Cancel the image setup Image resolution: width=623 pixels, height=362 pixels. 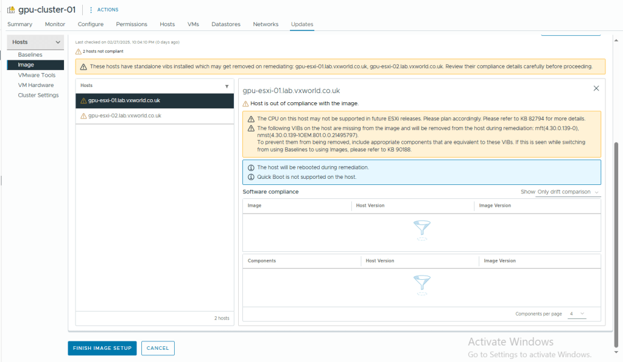158,348
